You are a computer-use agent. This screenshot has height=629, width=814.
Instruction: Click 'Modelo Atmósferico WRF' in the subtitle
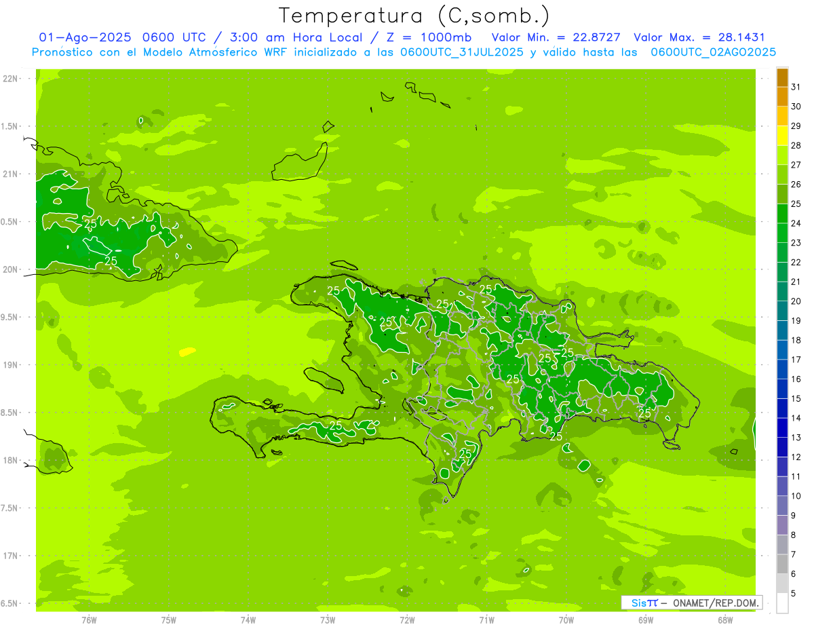[206, 52]
